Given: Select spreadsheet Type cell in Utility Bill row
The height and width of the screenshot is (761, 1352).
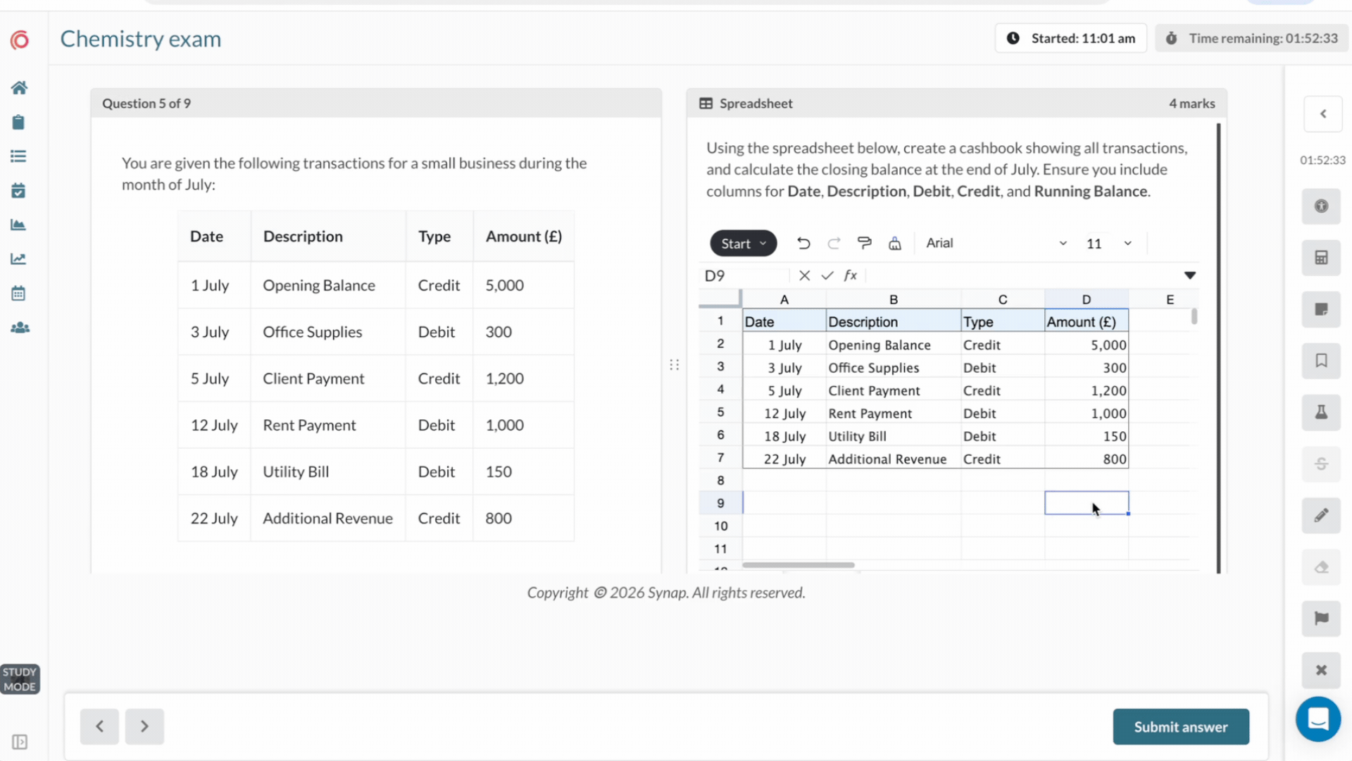Looking at the screenshot, I should [1003, 436].
